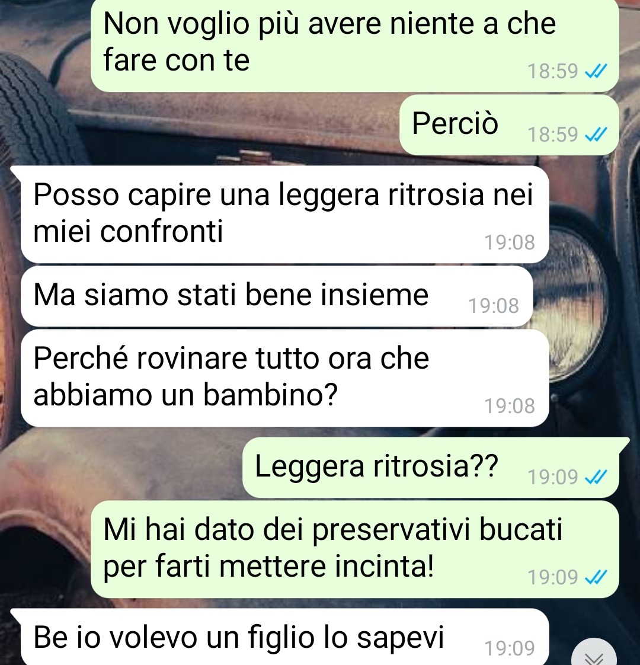Tap 18:59 timestamp on 'Perciò' message

click(x=553, y=135)
